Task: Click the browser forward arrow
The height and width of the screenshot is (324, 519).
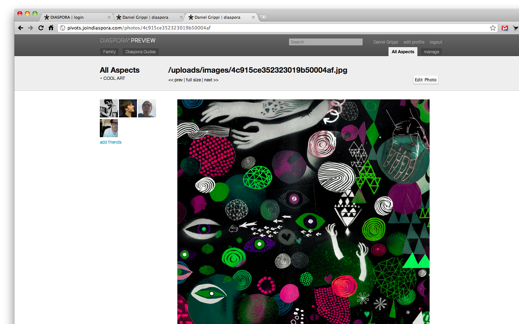Action: [31, 28]
